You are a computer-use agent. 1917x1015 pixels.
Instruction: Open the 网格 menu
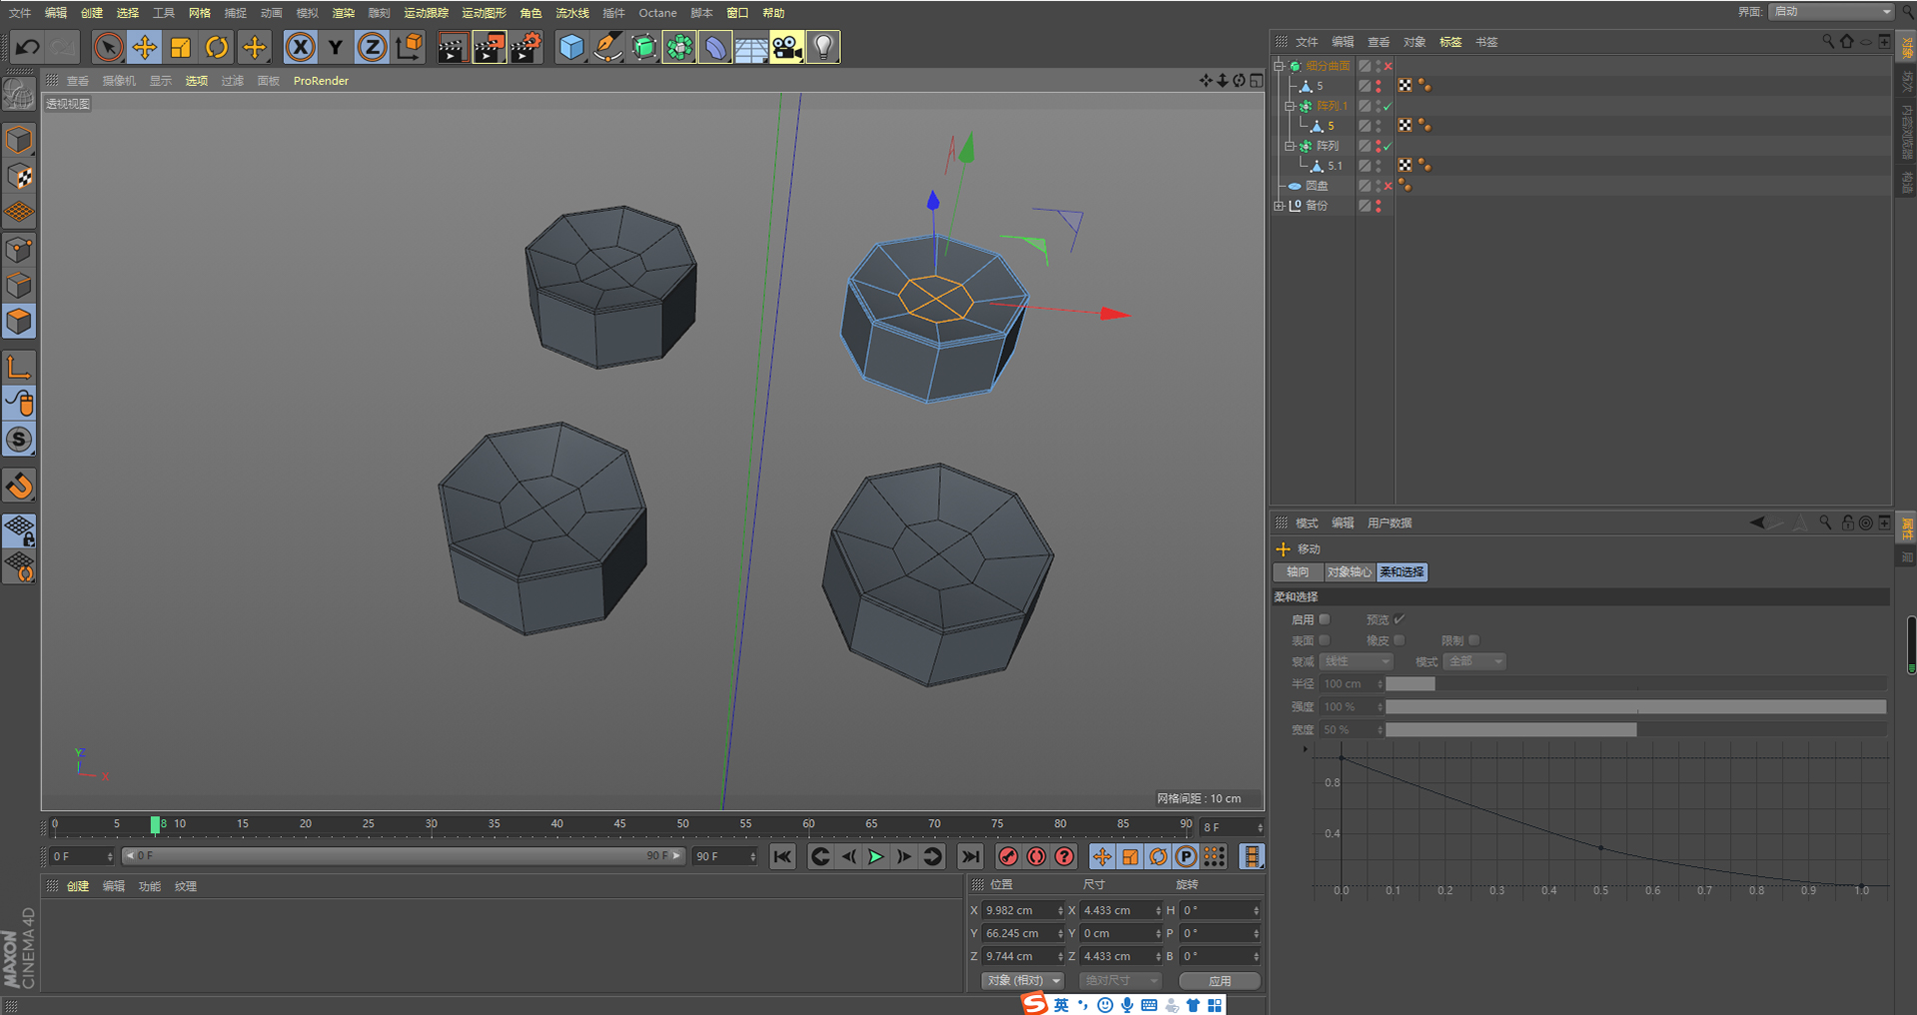(200, 13)
